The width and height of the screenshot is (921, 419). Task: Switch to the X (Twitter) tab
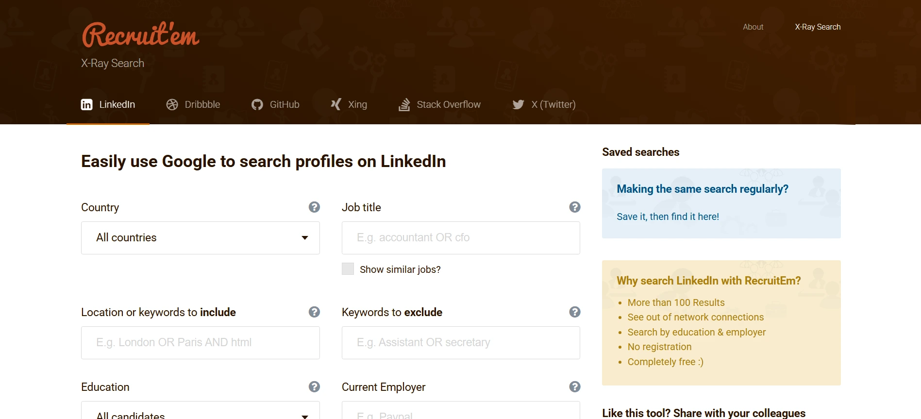pos(544,104)
